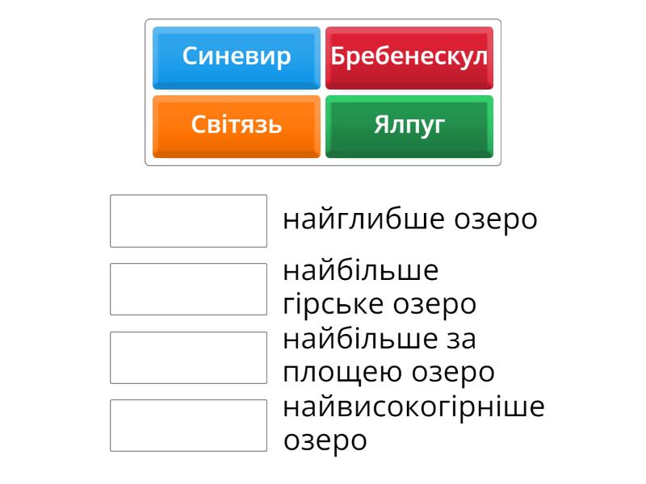Click the blue colored answer tile

coord(237,57)
